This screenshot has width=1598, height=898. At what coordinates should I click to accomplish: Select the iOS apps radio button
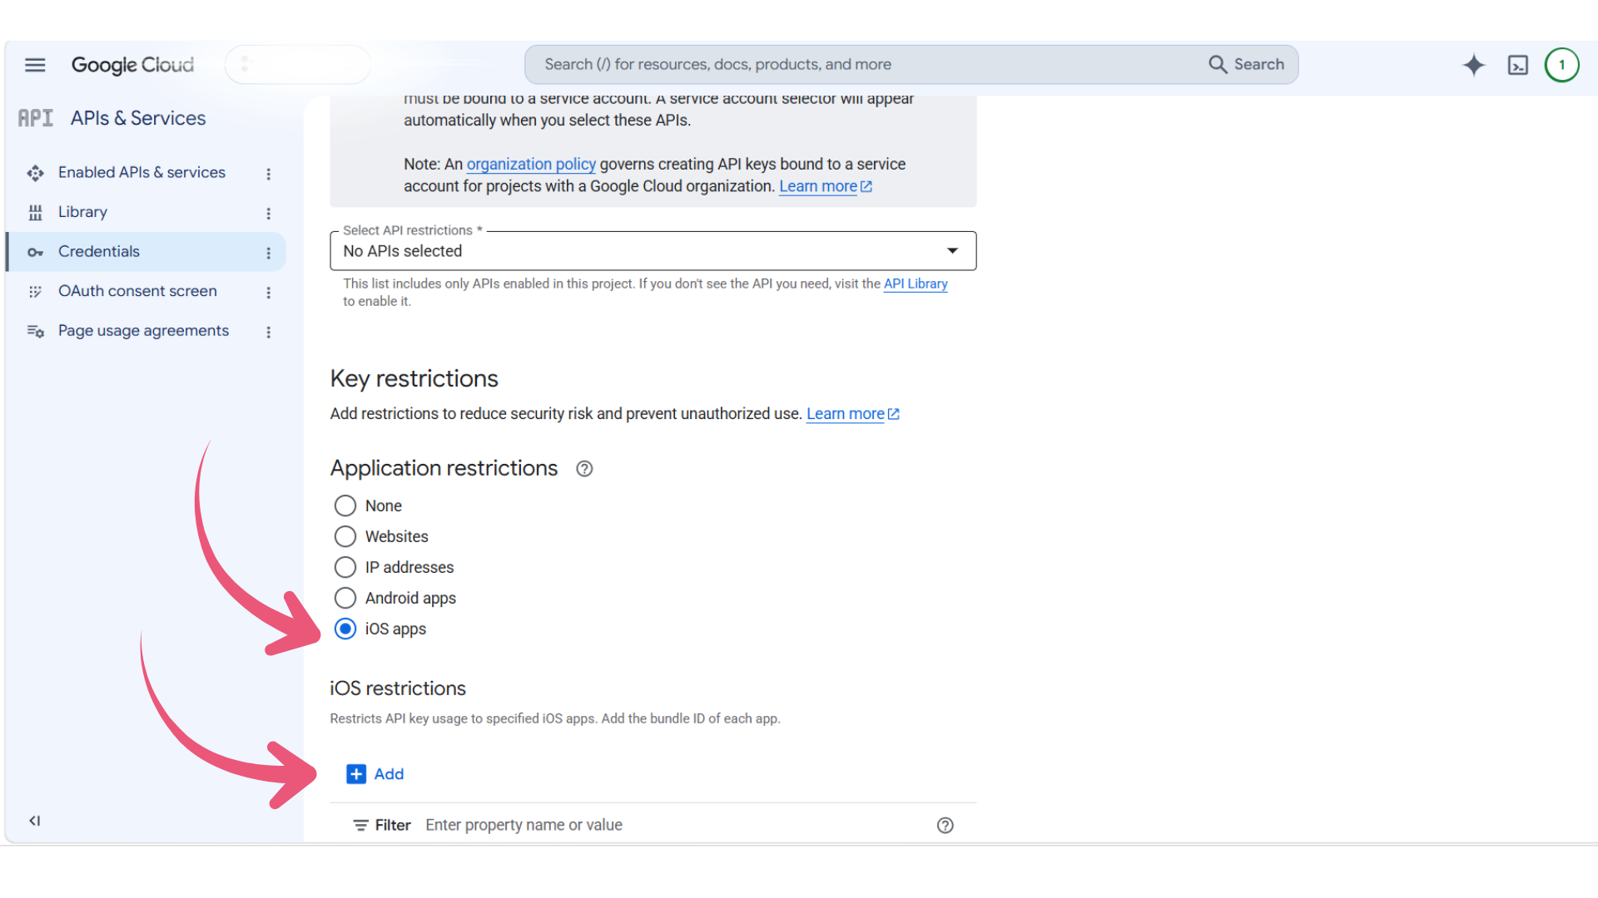(345, 629)
